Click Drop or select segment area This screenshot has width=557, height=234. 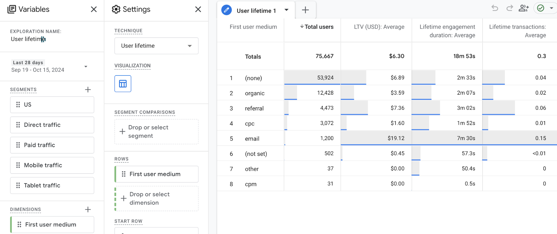click(156, 132)
